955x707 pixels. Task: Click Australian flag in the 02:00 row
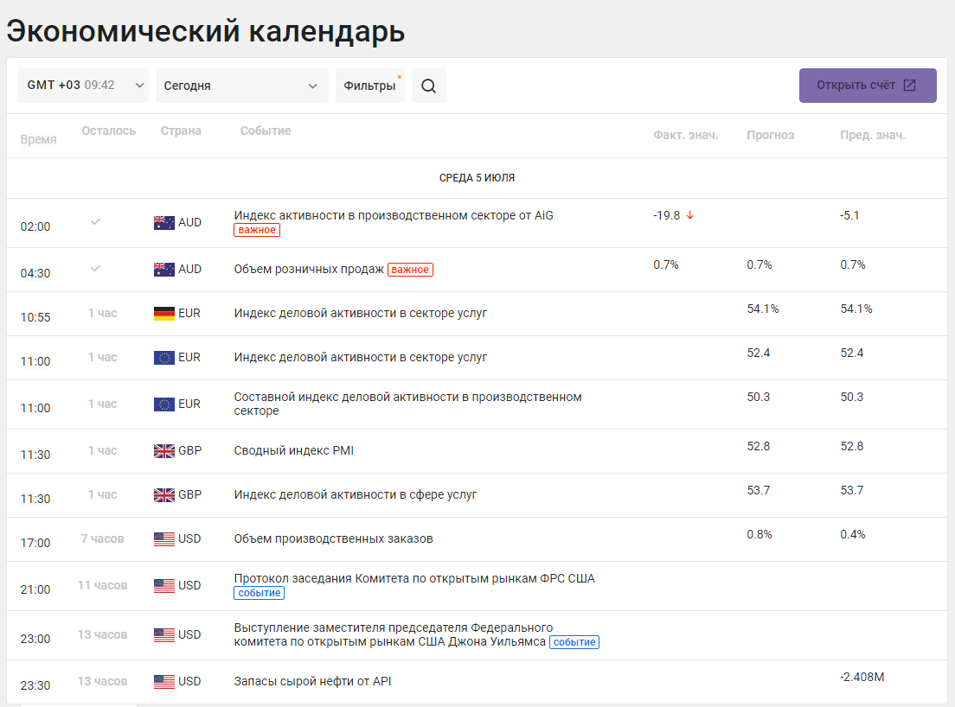click(x=163, y=223)
